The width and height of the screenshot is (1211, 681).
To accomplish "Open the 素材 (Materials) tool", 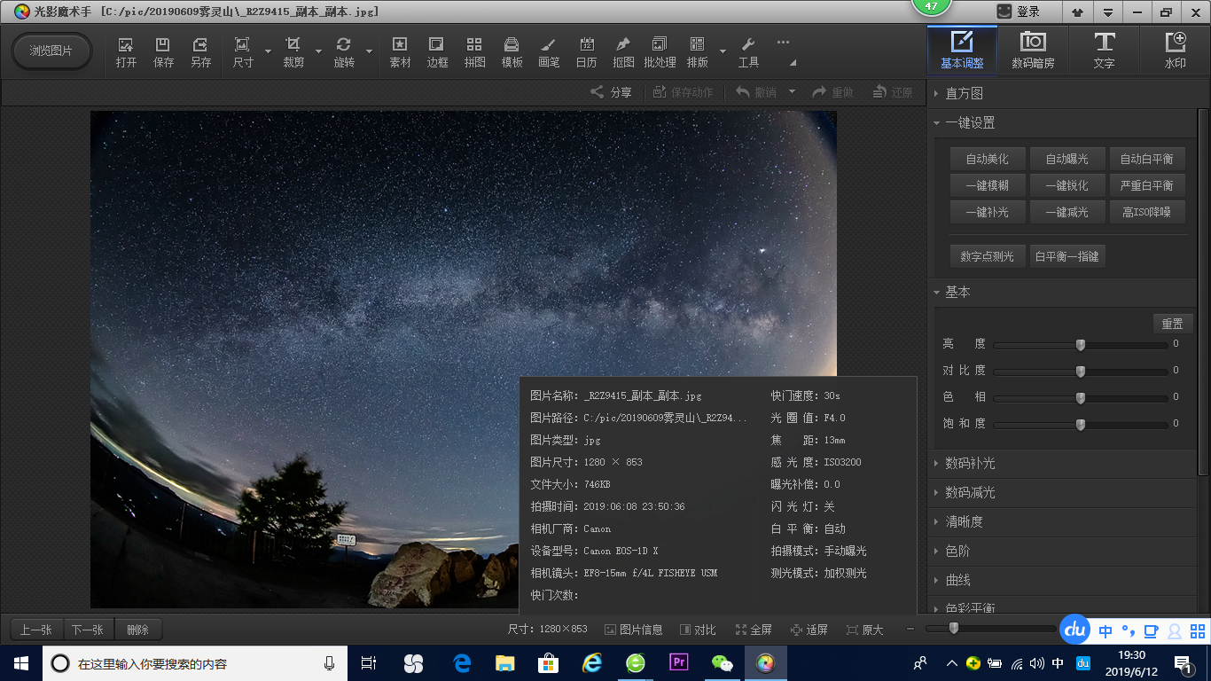I will (400, 52).
